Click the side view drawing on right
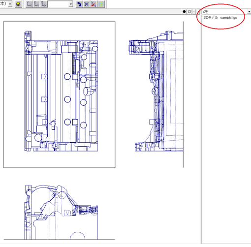The width and height of the screenshot is (251, 247). tap(156, 91)
